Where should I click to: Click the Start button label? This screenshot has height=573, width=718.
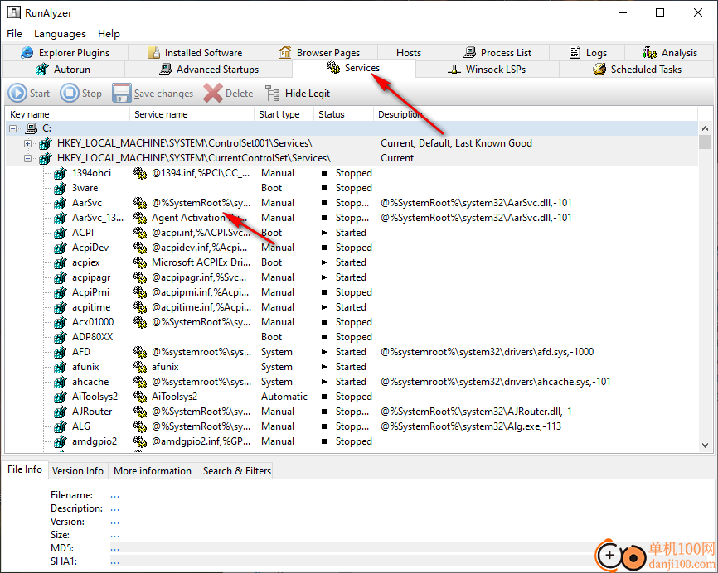pos(40,94)
